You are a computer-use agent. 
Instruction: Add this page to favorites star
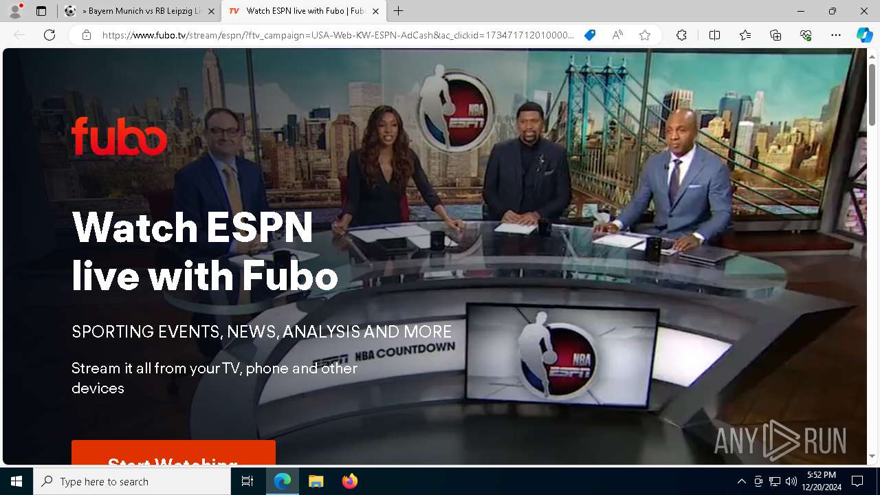click(x=645, y=35)
